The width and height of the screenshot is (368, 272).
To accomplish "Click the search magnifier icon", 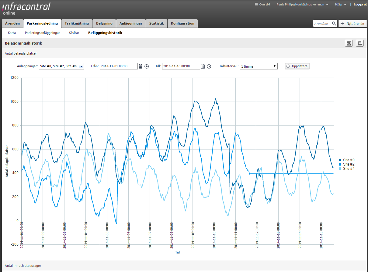I will (x=334, y=23).
